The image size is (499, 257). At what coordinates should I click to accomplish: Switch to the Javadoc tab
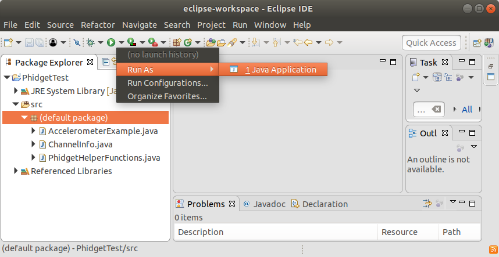(x=265, y=204)
